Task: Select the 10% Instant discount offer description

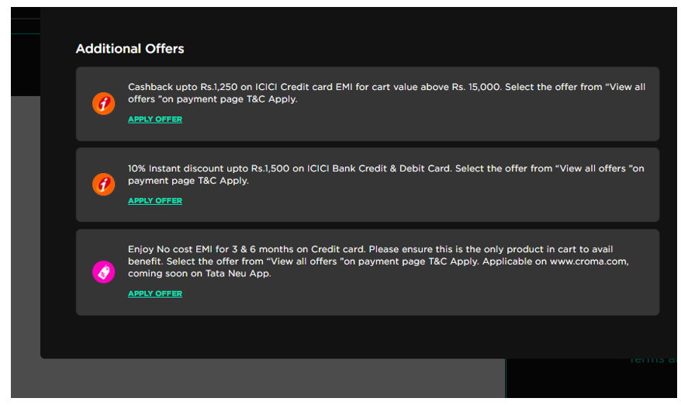Action: (386, 175)
